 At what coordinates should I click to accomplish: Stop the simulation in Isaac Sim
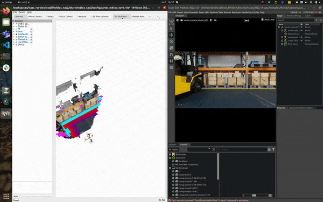point(171,67)
